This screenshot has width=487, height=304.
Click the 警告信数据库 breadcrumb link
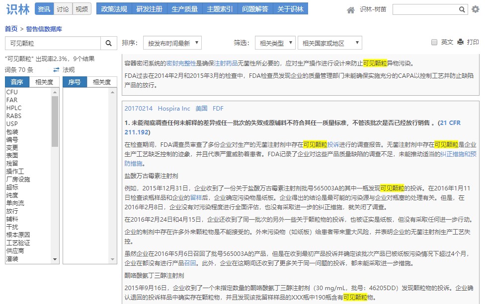click(44, 29)
